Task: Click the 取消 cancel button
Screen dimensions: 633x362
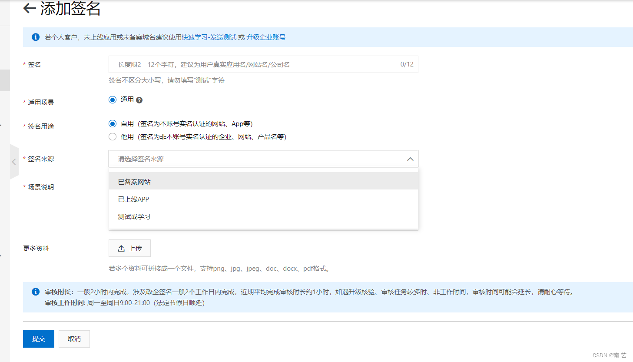Action: tap(74, 339)
